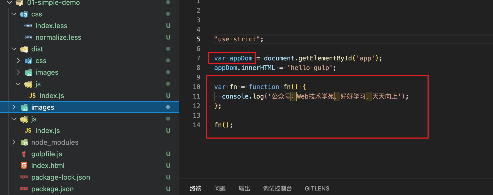Click the HTML5 icon for index.html
Screen dimensions: 493x195
coord(24,166)
